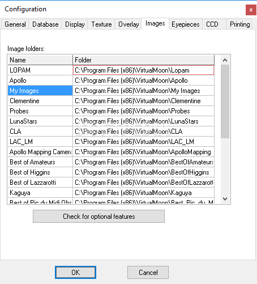Click the VirtualMoon\Kaguya folder path cell

point(144,193)
